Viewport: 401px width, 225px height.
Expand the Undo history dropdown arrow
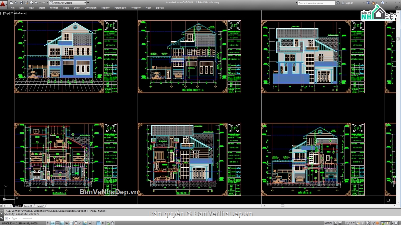pyautogui.click(x=39, y=2)
